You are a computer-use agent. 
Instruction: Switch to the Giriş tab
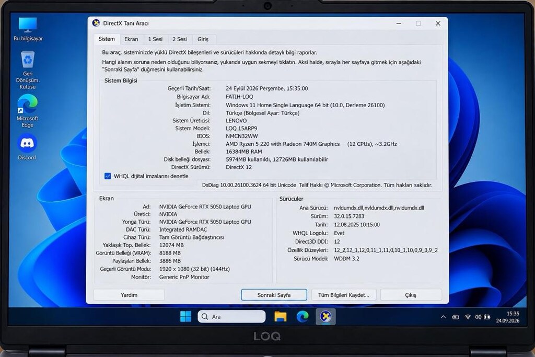(203, 39)
